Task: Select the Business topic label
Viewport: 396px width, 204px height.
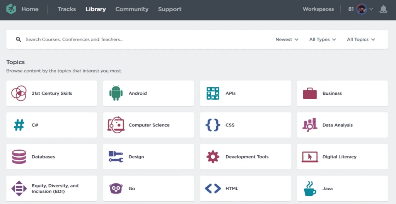Action: (332, 93)
